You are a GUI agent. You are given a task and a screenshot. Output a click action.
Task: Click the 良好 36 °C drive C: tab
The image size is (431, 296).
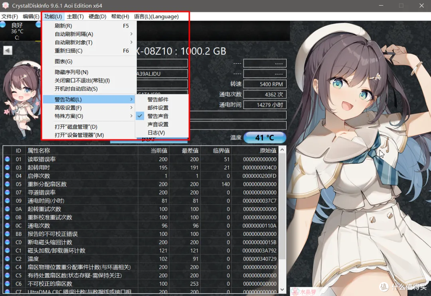tap(17, 31)
